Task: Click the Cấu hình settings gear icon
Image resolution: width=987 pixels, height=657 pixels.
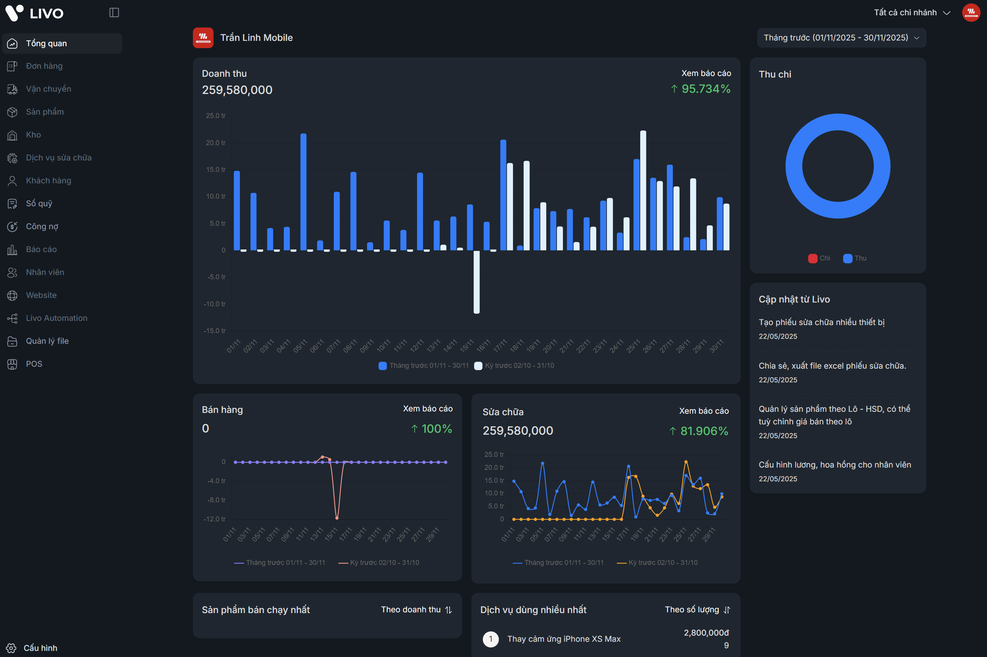Action: [x=11, y=648]
